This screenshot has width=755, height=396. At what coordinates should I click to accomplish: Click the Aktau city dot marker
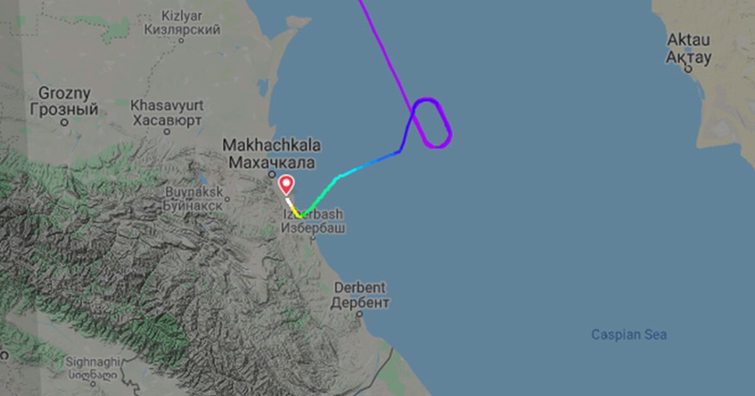[x=688, y=68]
